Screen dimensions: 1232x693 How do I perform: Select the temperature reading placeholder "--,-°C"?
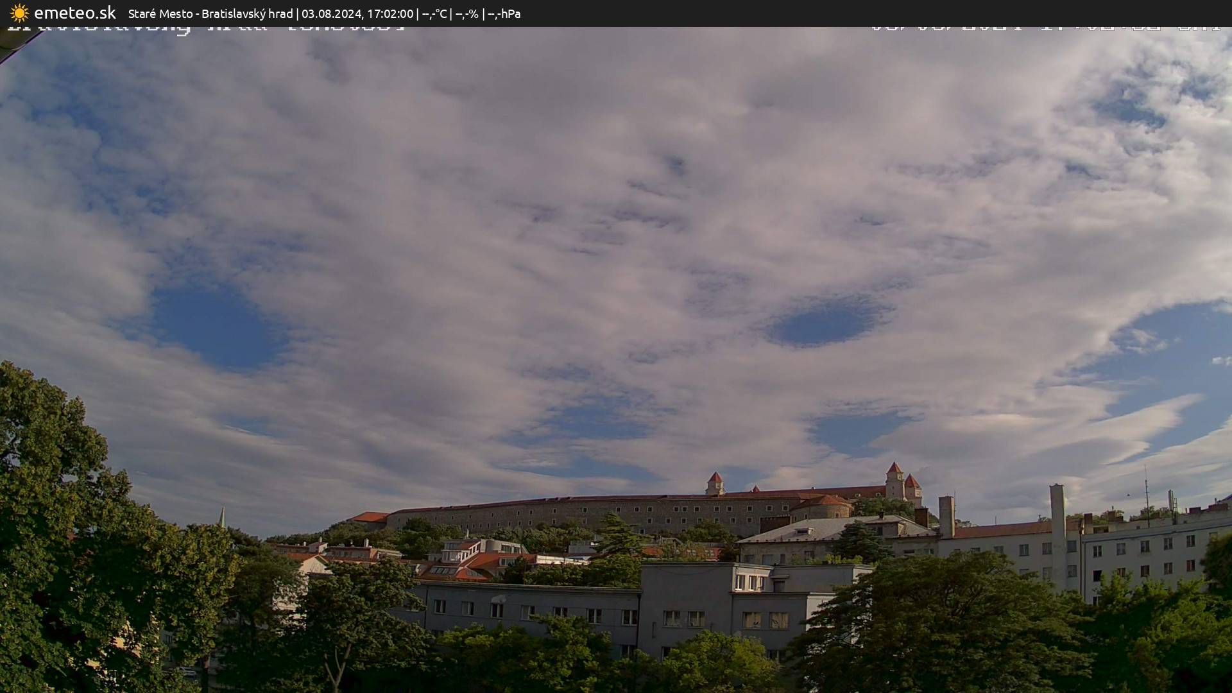(434, 13)
